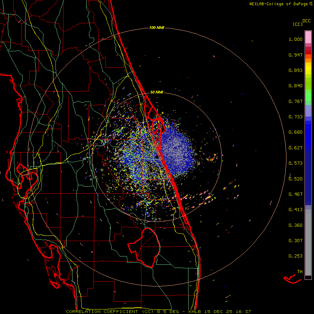
Task: Click the NEXLAB-College of DuPage header text
Action: pyautogui.click(x=278, y=4)
